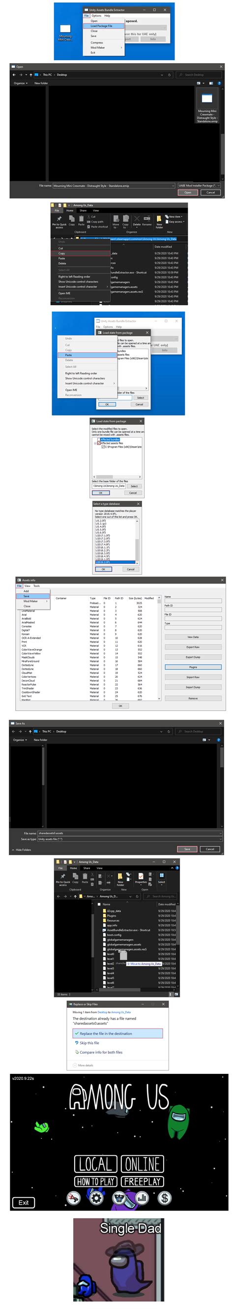
Task: Toggle C:\Program Files (x86) path checkbox
Action: [x=103, y=447]
